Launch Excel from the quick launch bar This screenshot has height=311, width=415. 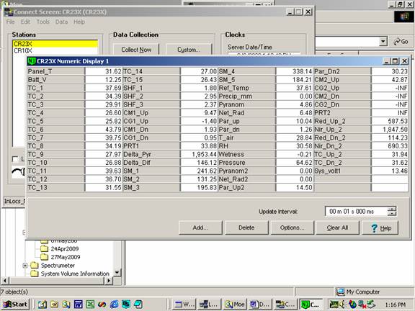coord(90,305)
